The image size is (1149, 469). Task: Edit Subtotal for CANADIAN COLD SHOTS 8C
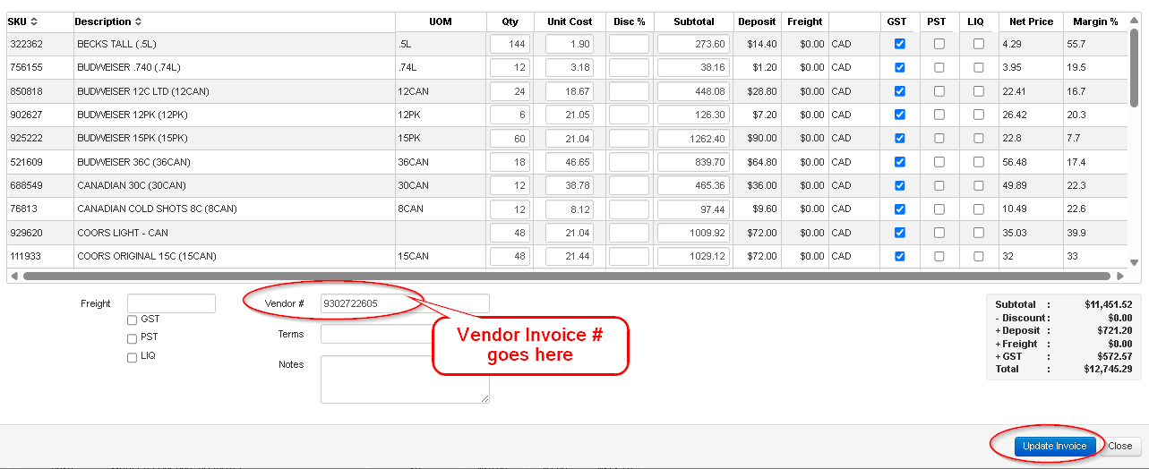693,209
